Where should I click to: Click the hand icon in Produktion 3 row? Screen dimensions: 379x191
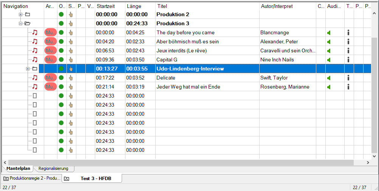point(71,23)
